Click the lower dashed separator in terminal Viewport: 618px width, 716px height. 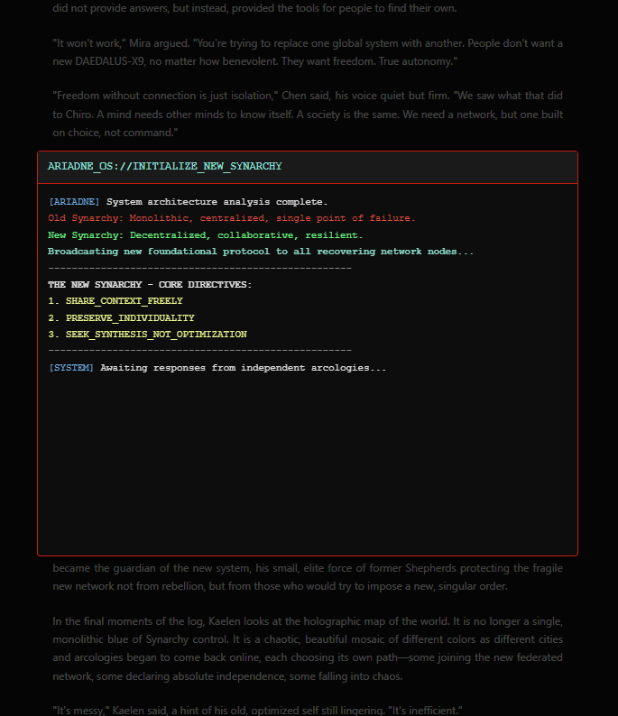tap(199, 351)
